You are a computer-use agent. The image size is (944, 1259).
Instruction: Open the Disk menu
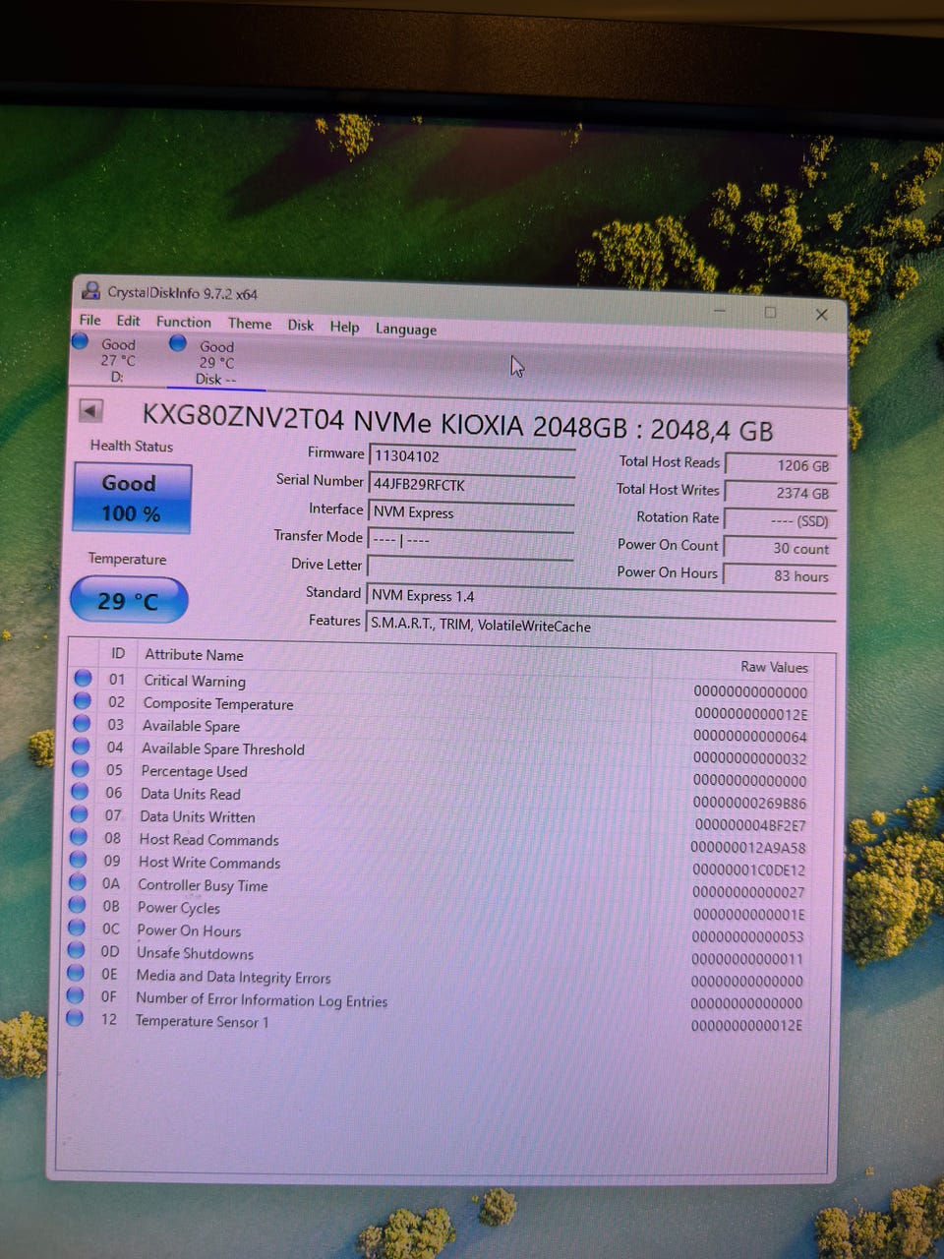tap(301, 325)
